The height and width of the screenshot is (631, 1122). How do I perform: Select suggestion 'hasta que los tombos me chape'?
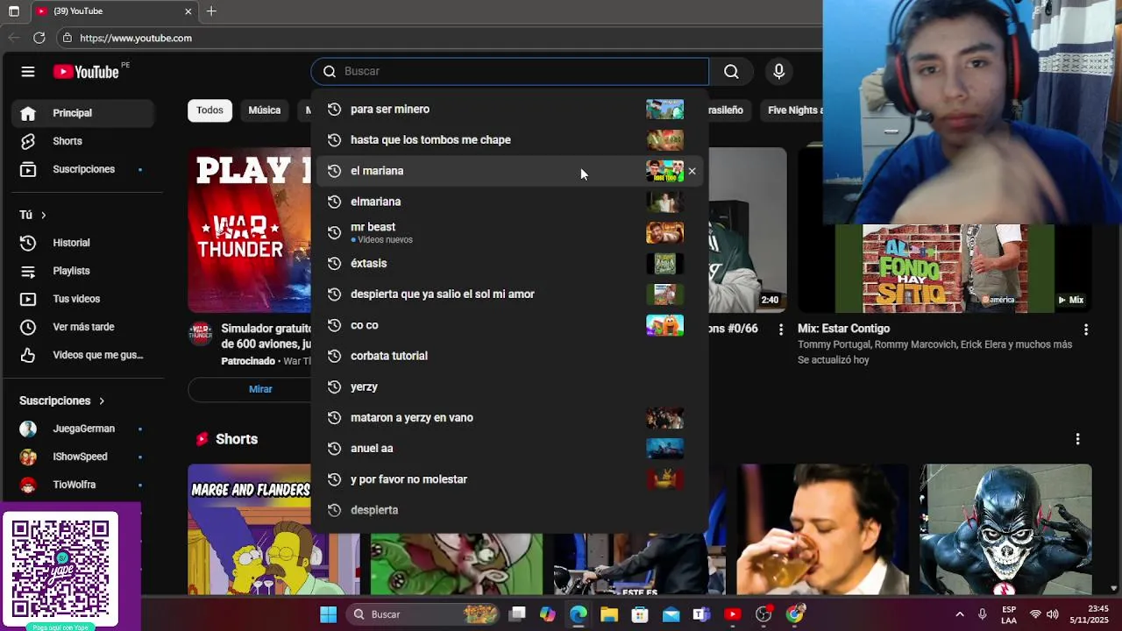[509, 140]
